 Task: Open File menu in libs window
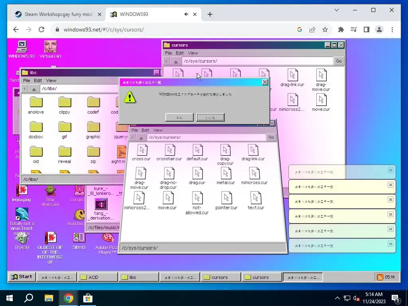(x=27, y=80)
